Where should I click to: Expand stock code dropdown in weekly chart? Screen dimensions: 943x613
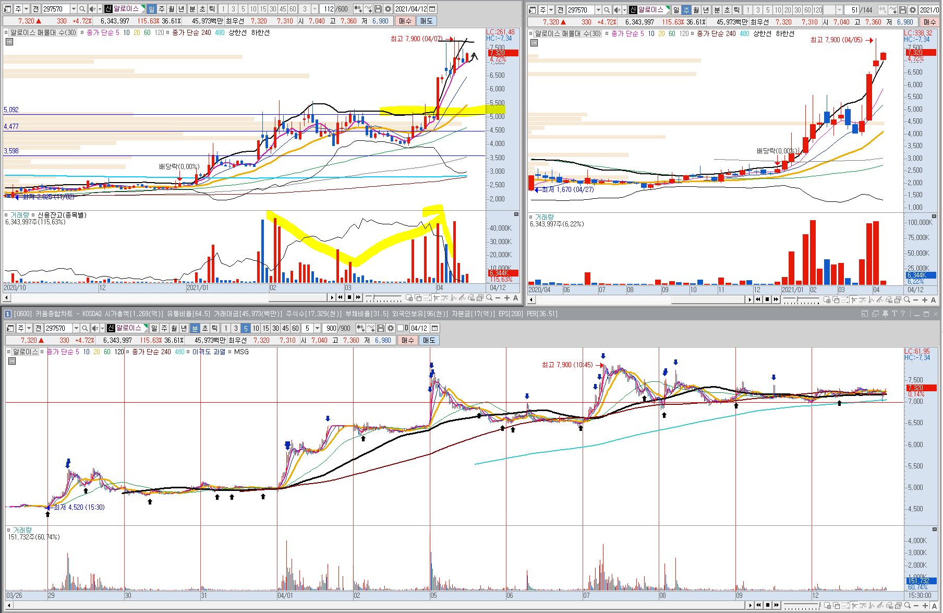598,10
